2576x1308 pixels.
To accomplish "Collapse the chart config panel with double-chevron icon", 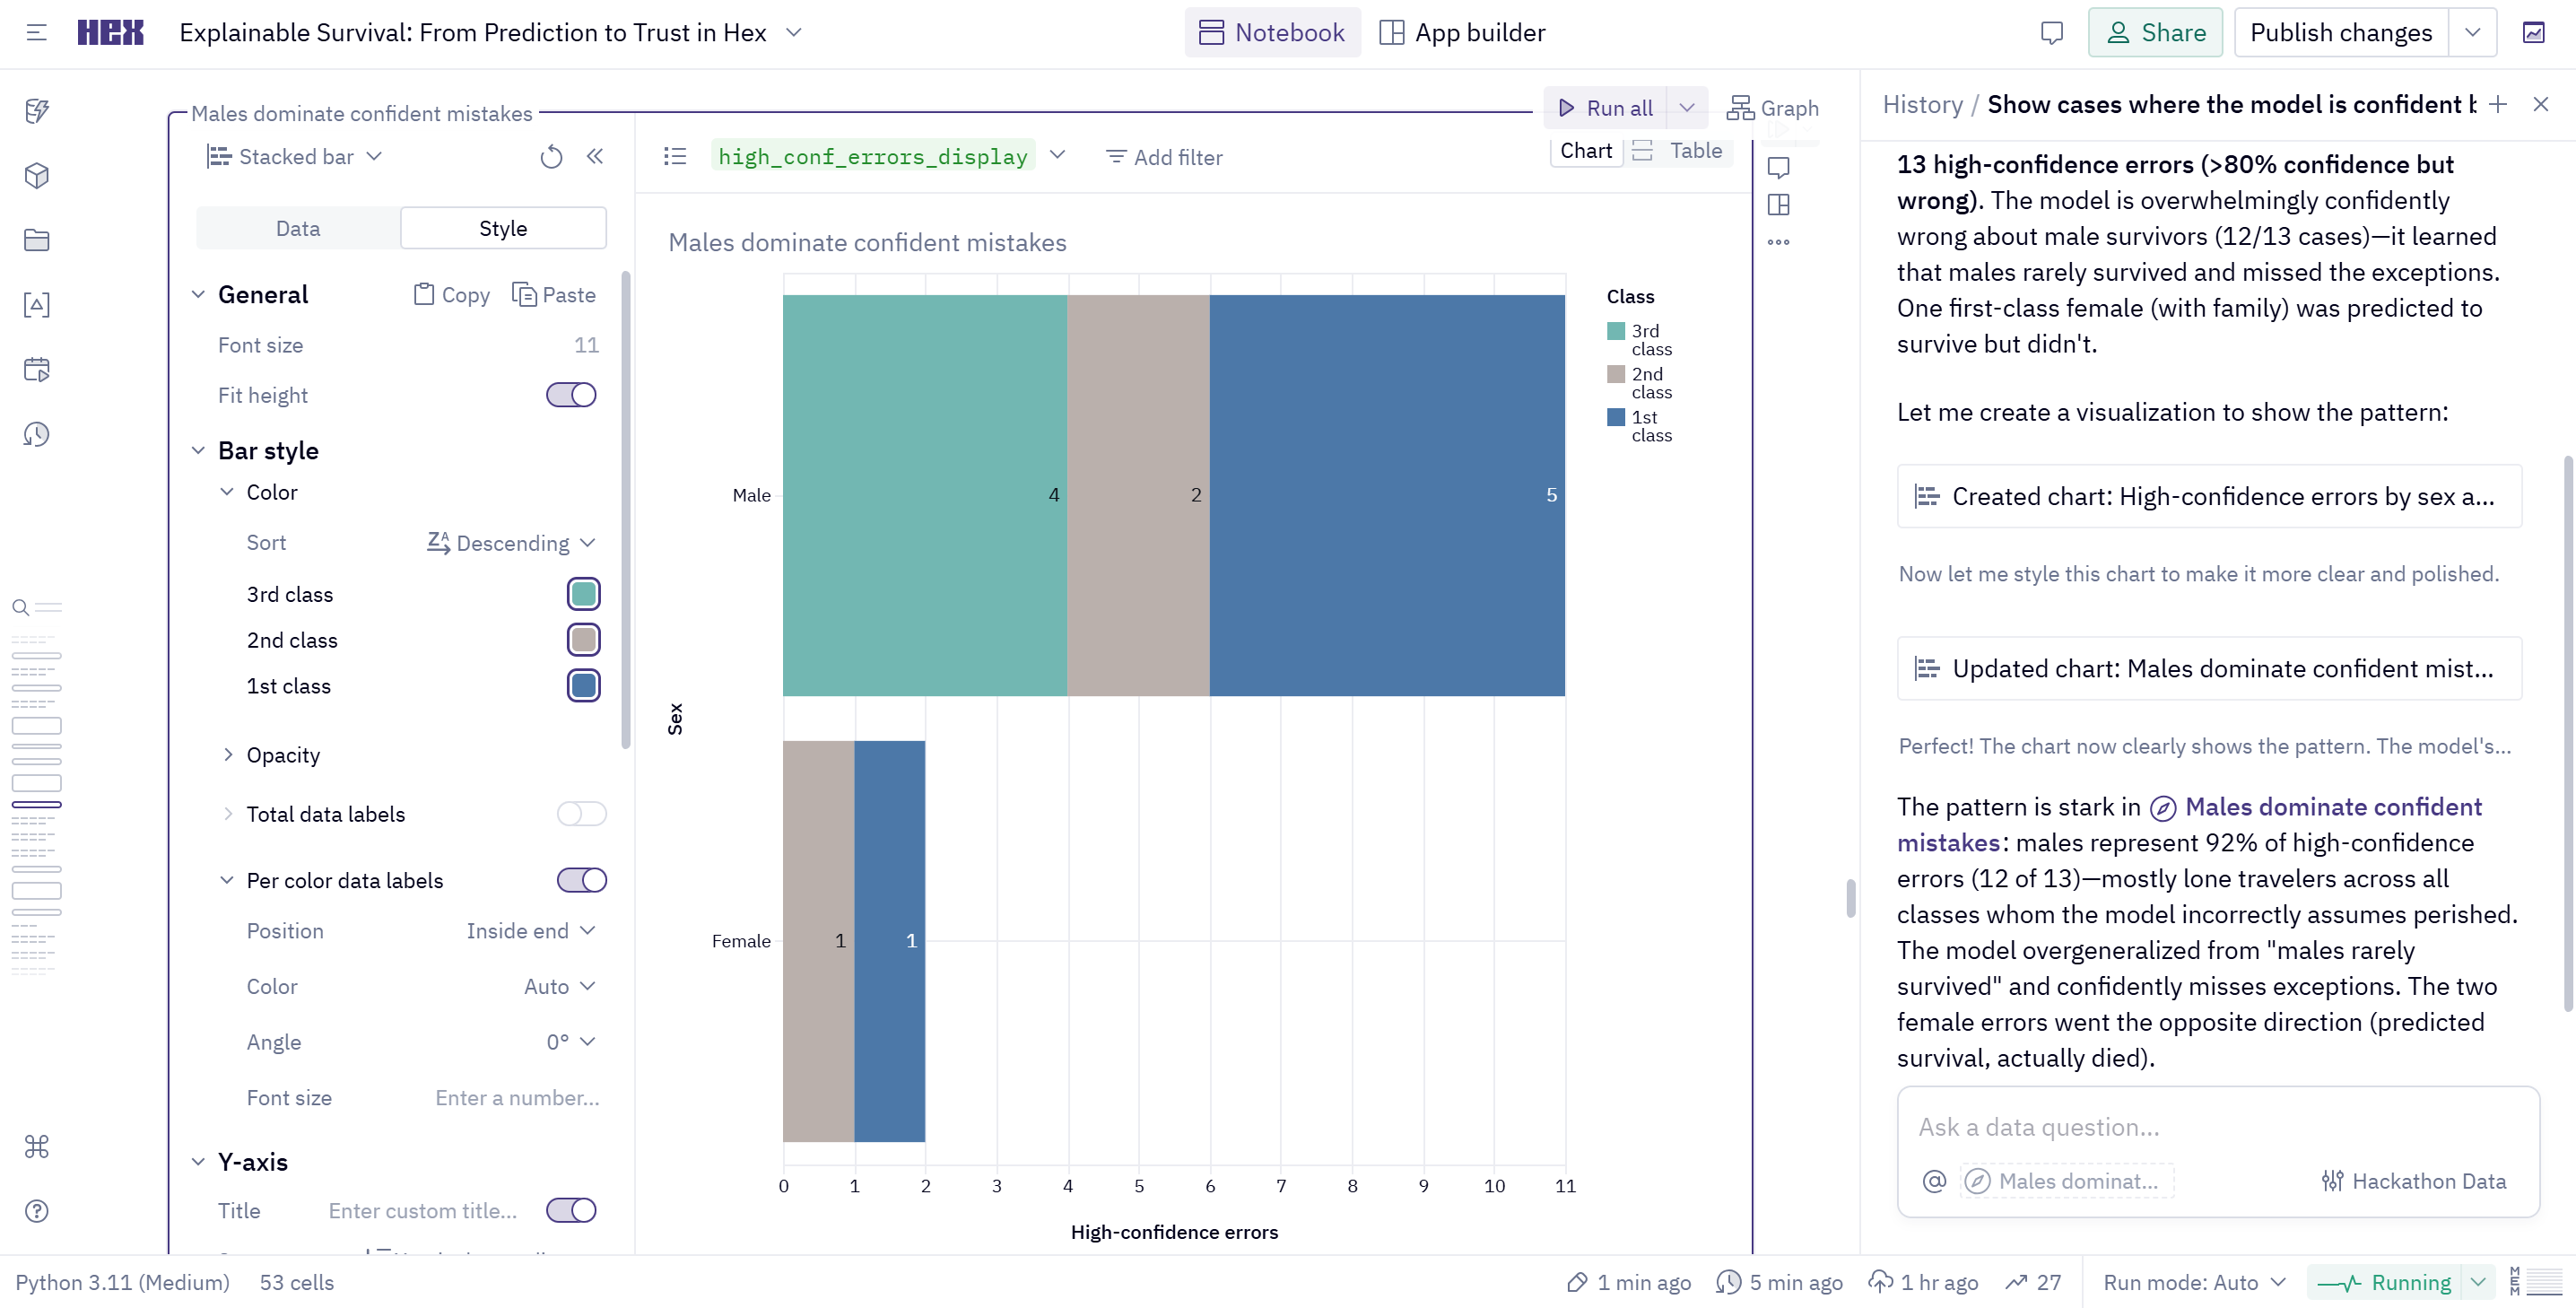I will (x=595, y=157).
